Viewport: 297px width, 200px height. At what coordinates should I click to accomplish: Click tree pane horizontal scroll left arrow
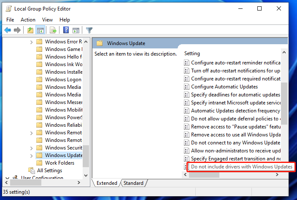point(6,183)
